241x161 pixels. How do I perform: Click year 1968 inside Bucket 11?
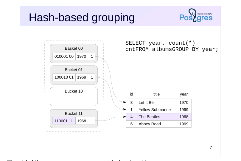point(82,121)
